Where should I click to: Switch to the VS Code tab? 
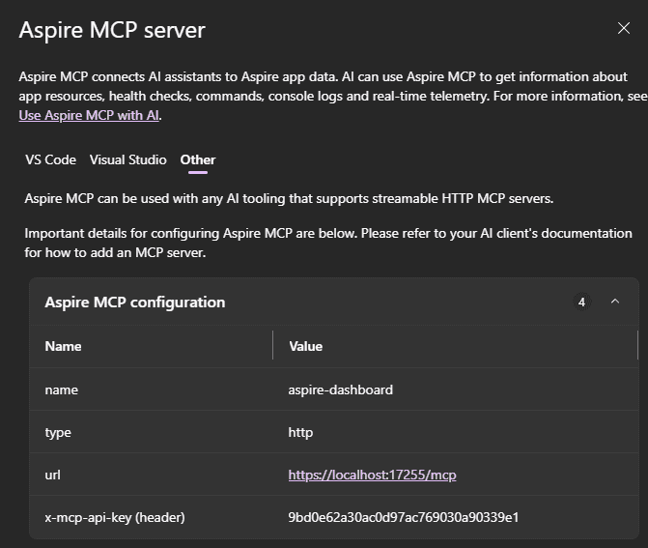click(x=50, y=160)
